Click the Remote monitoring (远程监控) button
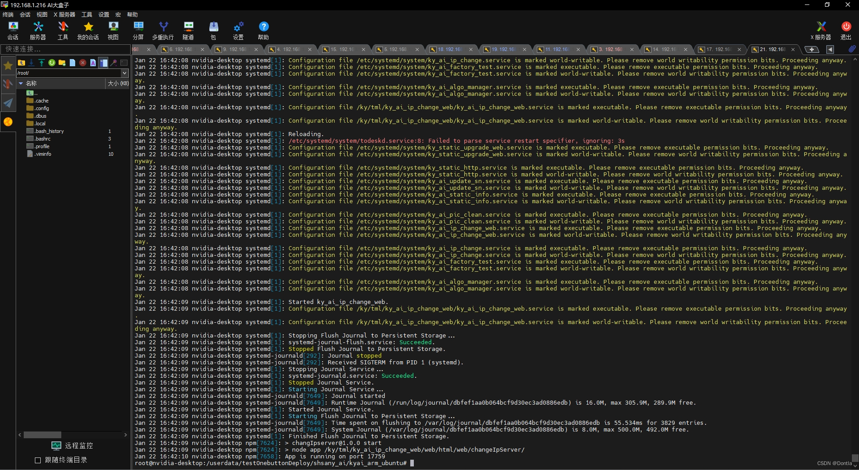Image resolution: width=859 pixels, height=470 pixels. click(72, 445)
